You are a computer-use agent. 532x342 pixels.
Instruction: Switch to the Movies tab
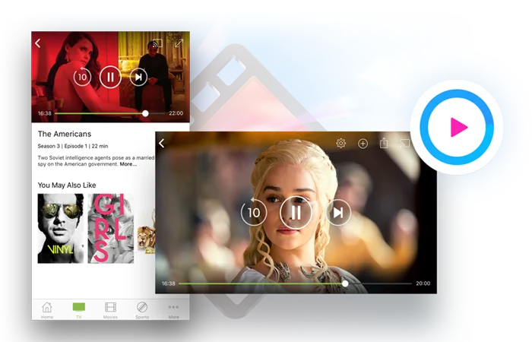point(110,310)
